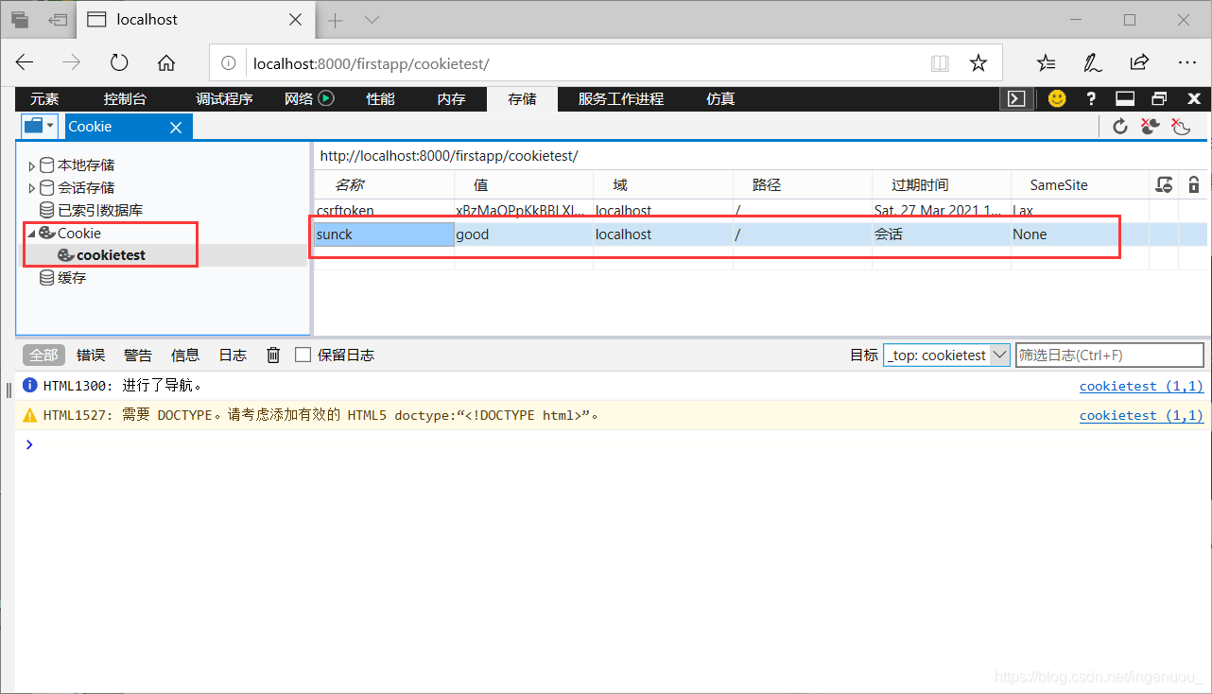
Task: Click the HttpOnly column header icon
Action: click(1164, 185)
